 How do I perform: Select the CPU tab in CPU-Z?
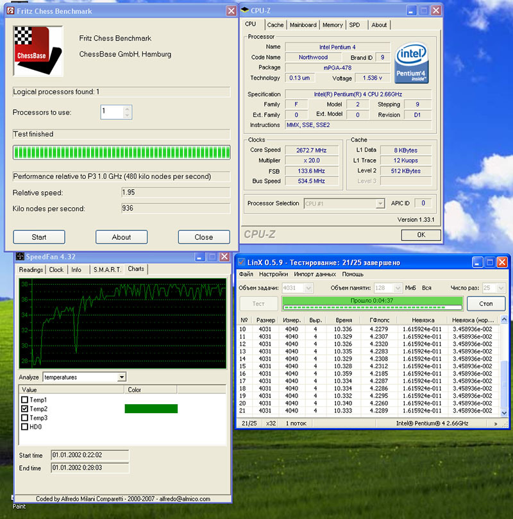[x=250, y=24]
